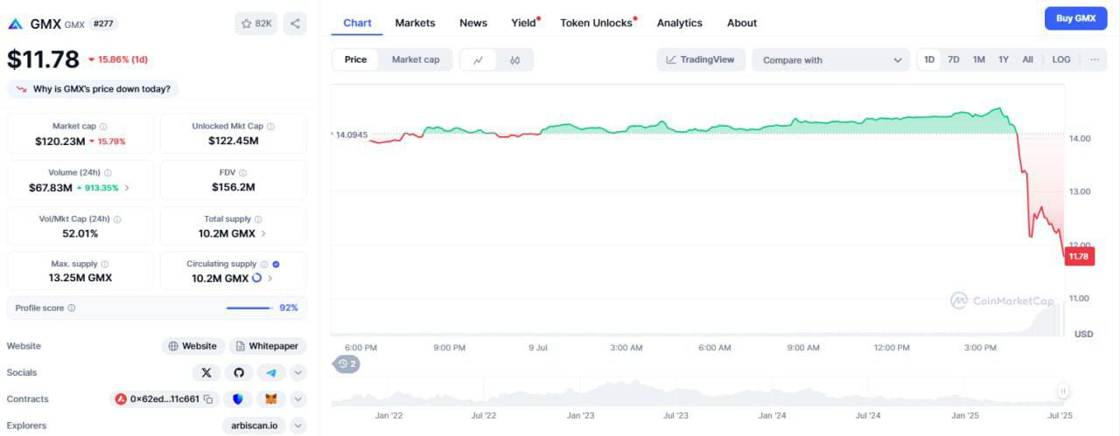The image size is (1120, 436).
Task: Select the All time range
Action: point(1027,59)
